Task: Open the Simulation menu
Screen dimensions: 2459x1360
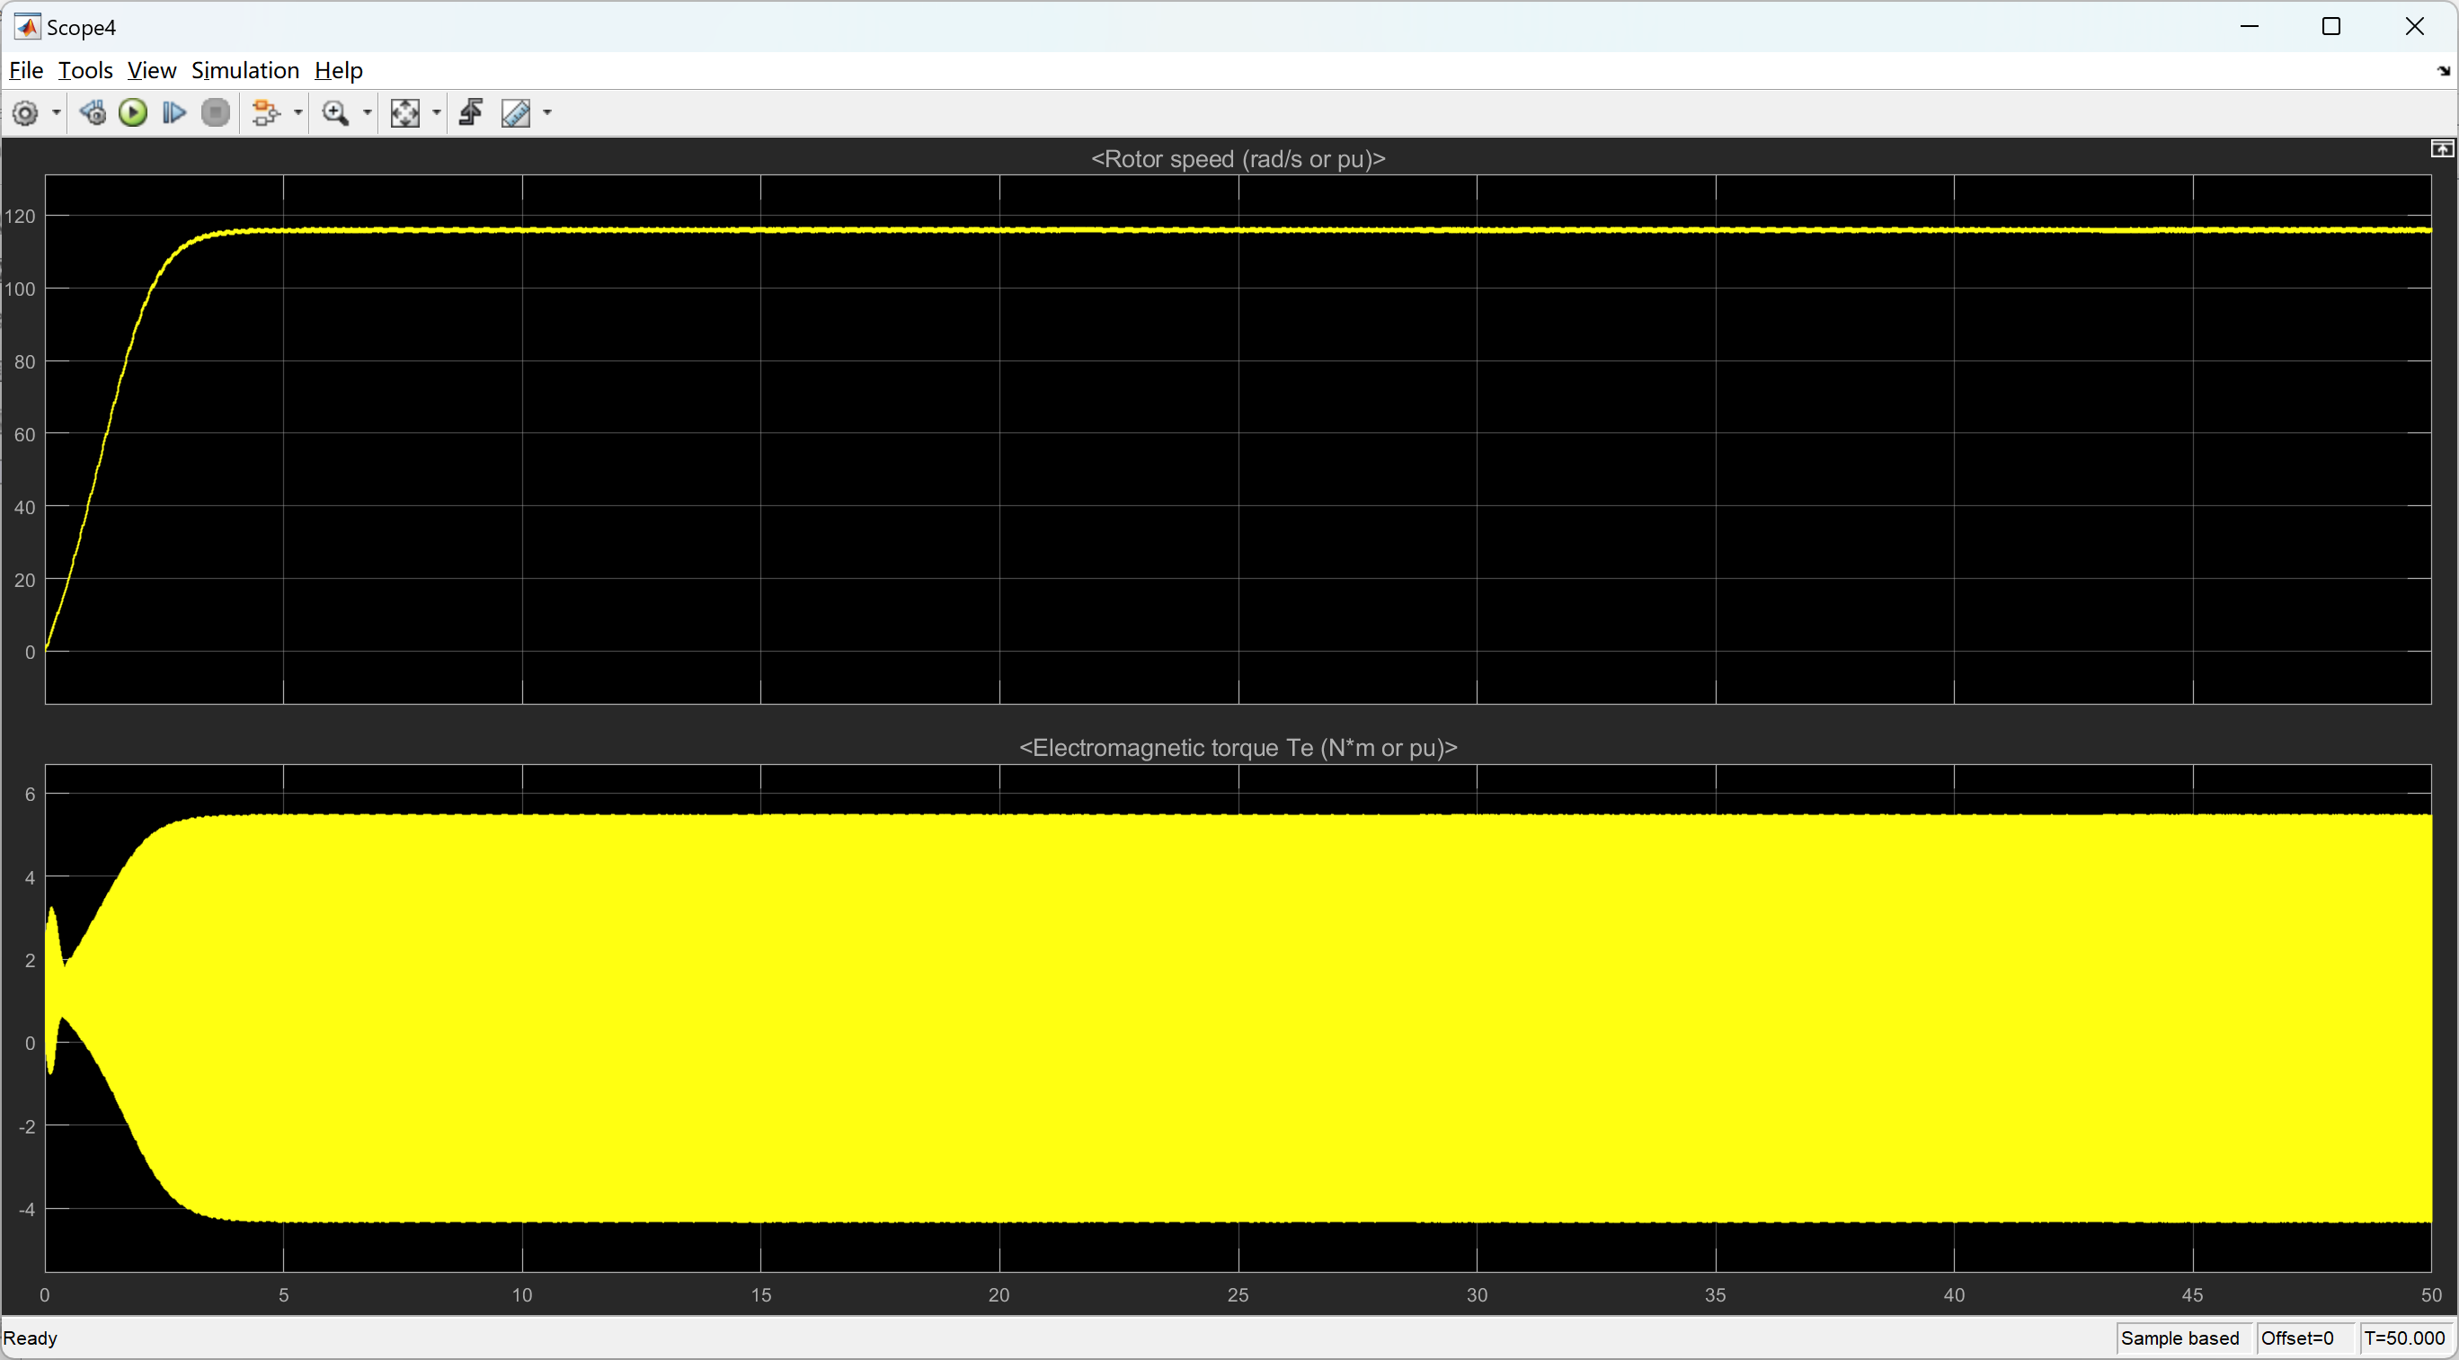Action: [244, 71]
